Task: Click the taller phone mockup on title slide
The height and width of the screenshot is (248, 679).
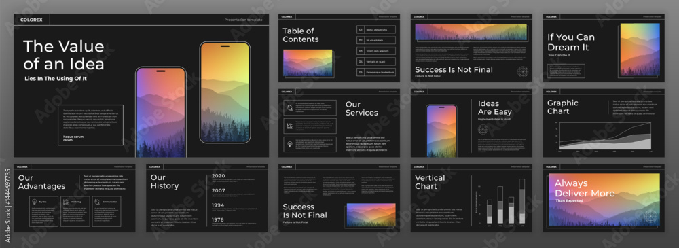Action: tap(225, 92)
